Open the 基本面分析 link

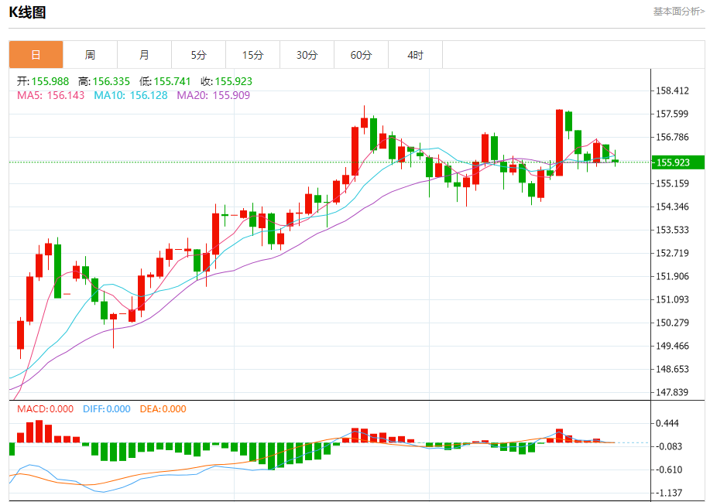click(678, 12)
